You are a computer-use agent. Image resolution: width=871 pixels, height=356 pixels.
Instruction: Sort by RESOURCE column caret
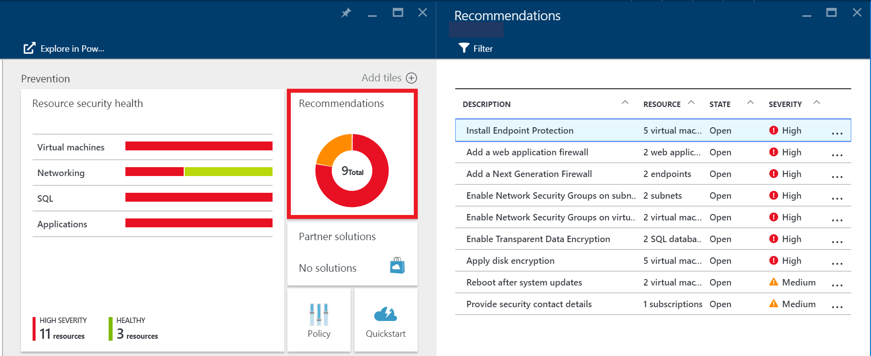click(691, 103)
